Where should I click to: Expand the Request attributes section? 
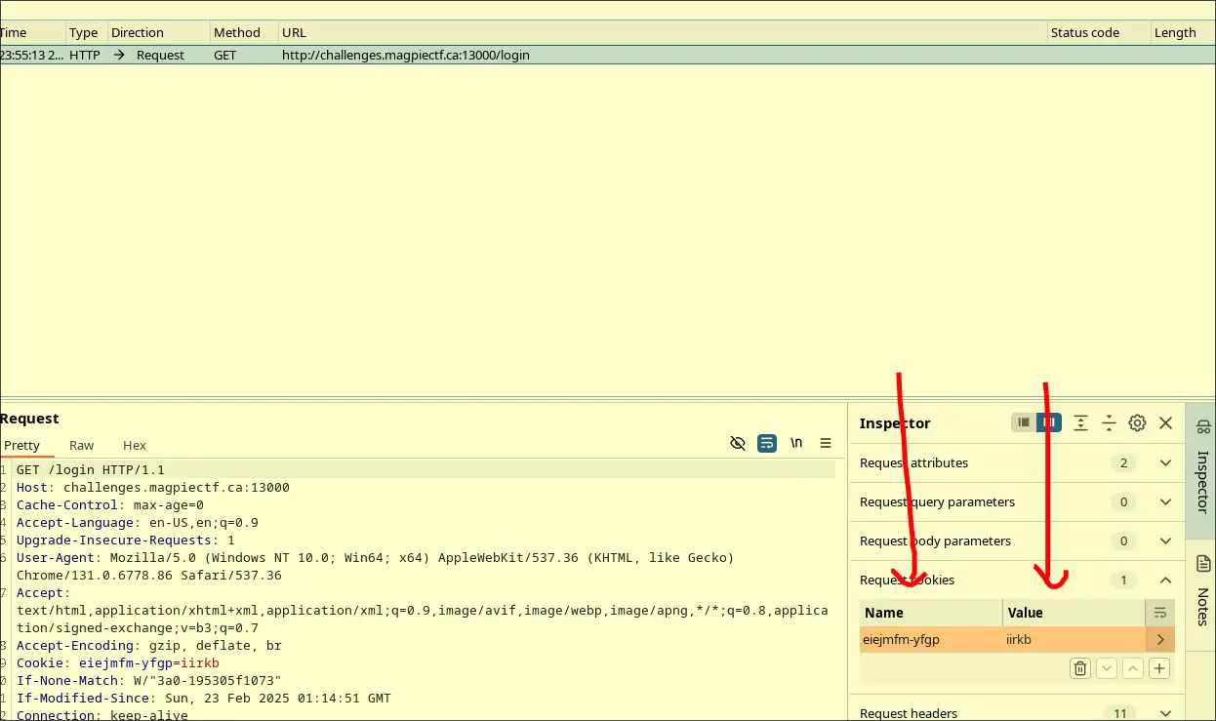[1165, 463]
